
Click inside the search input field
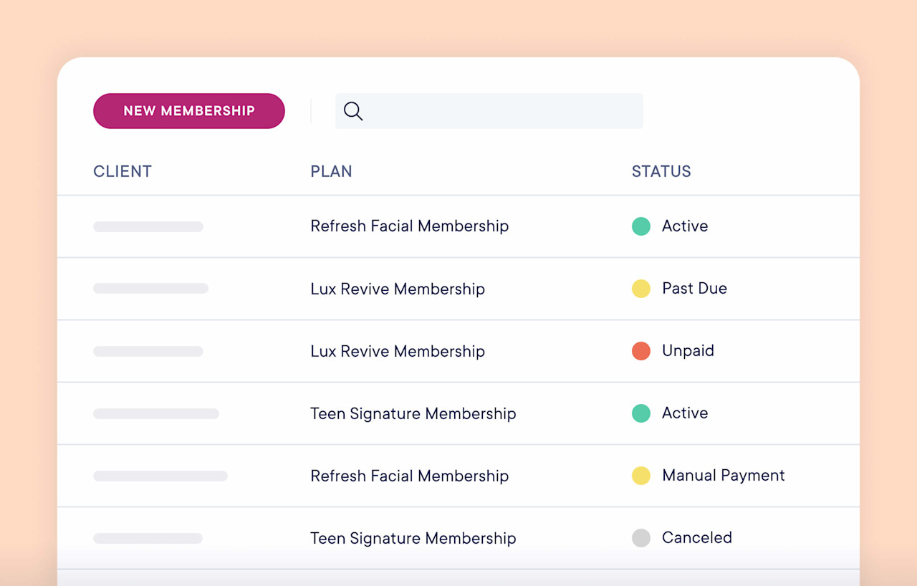[489, 111]
